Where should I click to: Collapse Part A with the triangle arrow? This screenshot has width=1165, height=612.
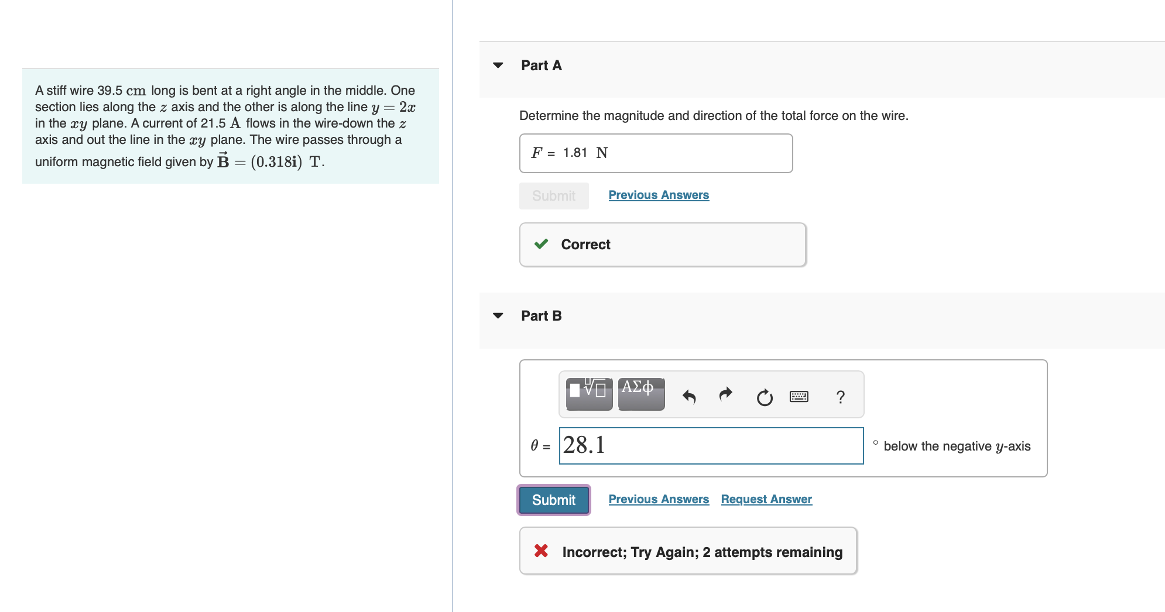[x=498, y=66]
